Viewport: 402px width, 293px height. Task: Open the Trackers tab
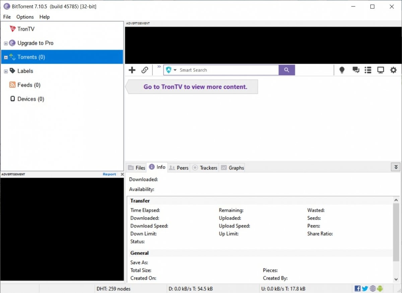pyautogui.click(x=204, y=168)
